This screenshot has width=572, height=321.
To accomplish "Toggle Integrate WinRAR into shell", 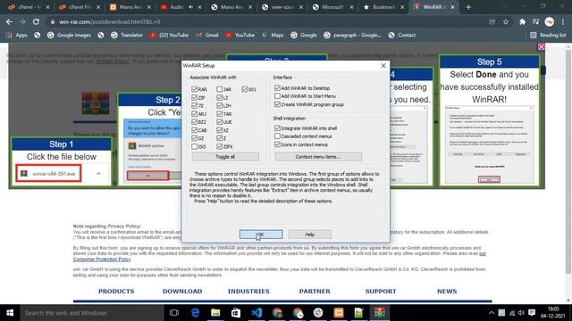I will pos(277,128).
